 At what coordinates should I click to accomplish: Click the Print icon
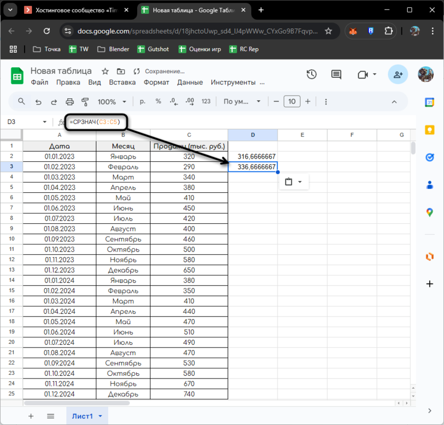tap(69, 101)
